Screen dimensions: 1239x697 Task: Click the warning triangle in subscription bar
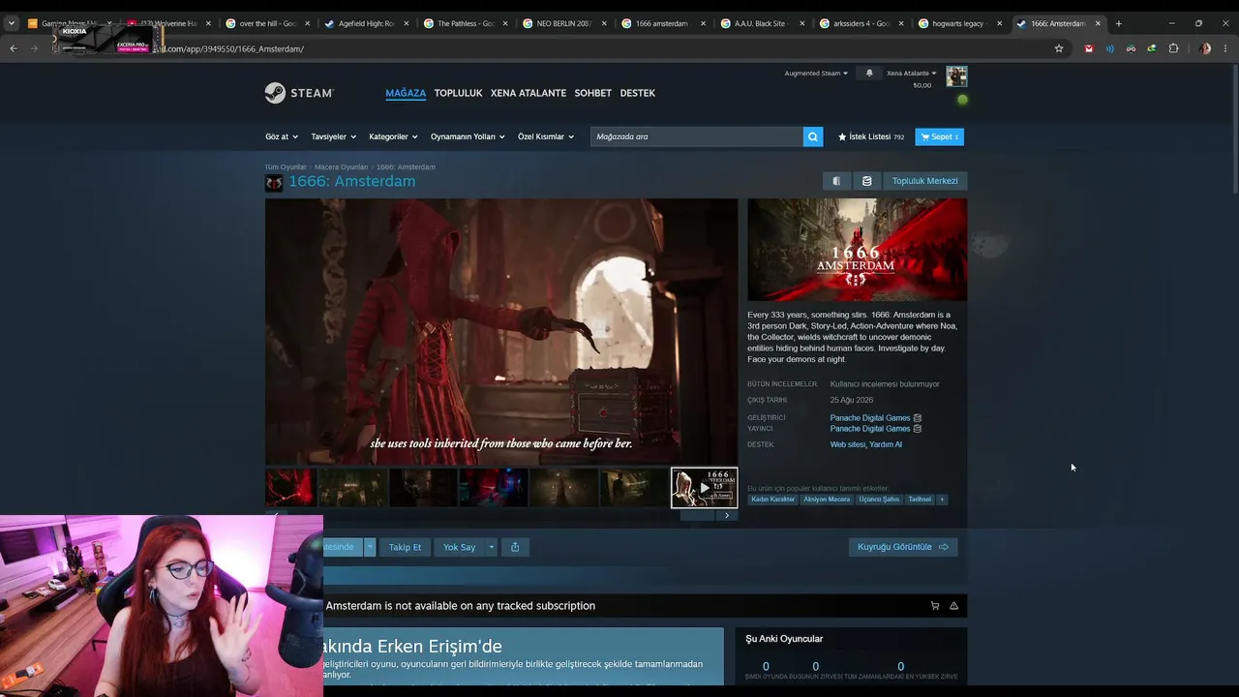953,606
